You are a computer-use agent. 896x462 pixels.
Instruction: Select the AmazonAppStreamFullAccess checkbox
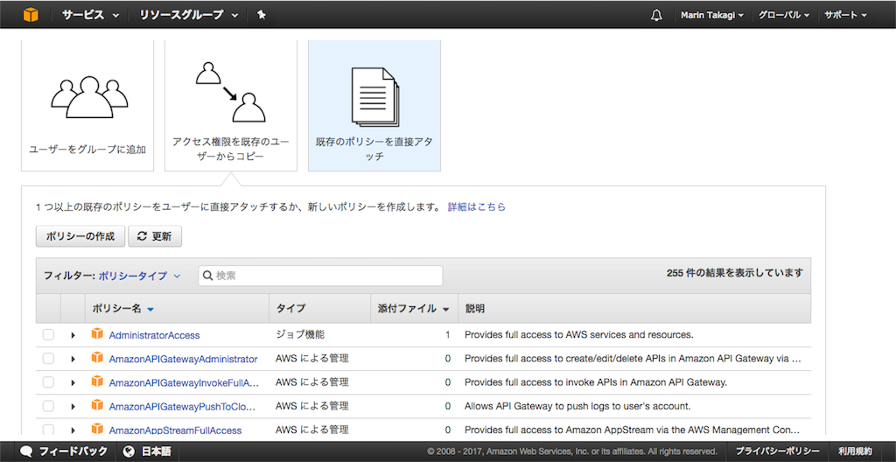(x=48, y=430)
